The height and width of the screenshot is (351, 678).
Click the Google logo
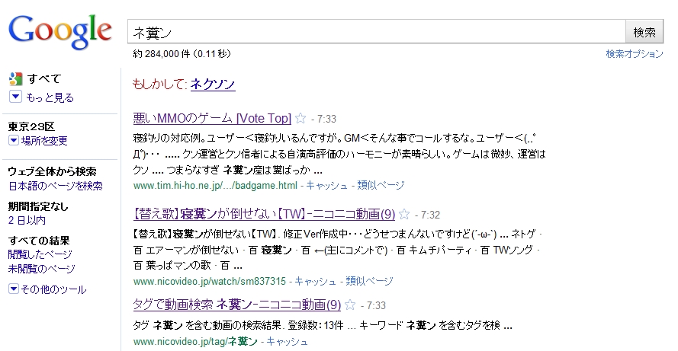(59, 33)
